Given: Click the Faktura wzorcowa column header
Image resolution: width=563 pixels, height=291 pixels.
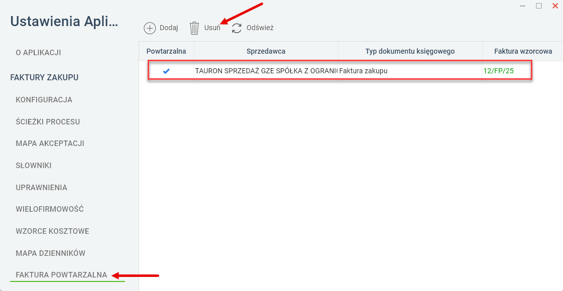Looking at the screenshot, I should coord(523,51).
